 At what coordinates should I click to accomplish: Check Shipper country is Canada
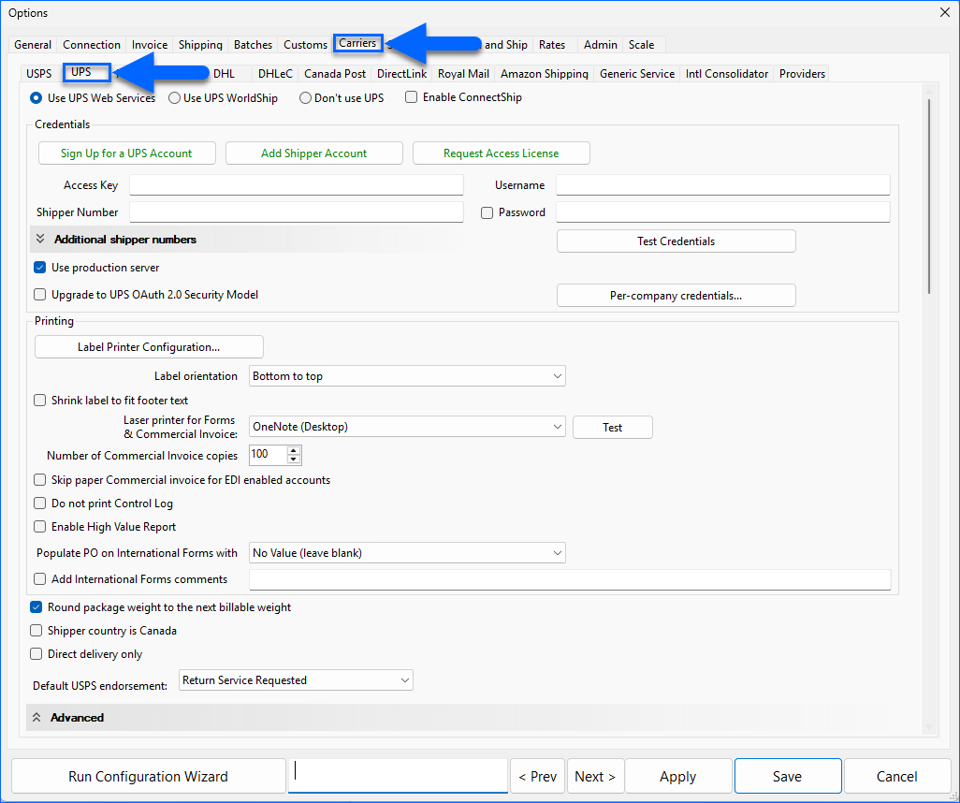[36, 631]
